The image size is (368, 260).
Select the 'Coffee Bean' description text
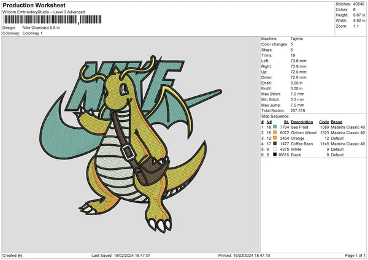[x=302, y=144]
